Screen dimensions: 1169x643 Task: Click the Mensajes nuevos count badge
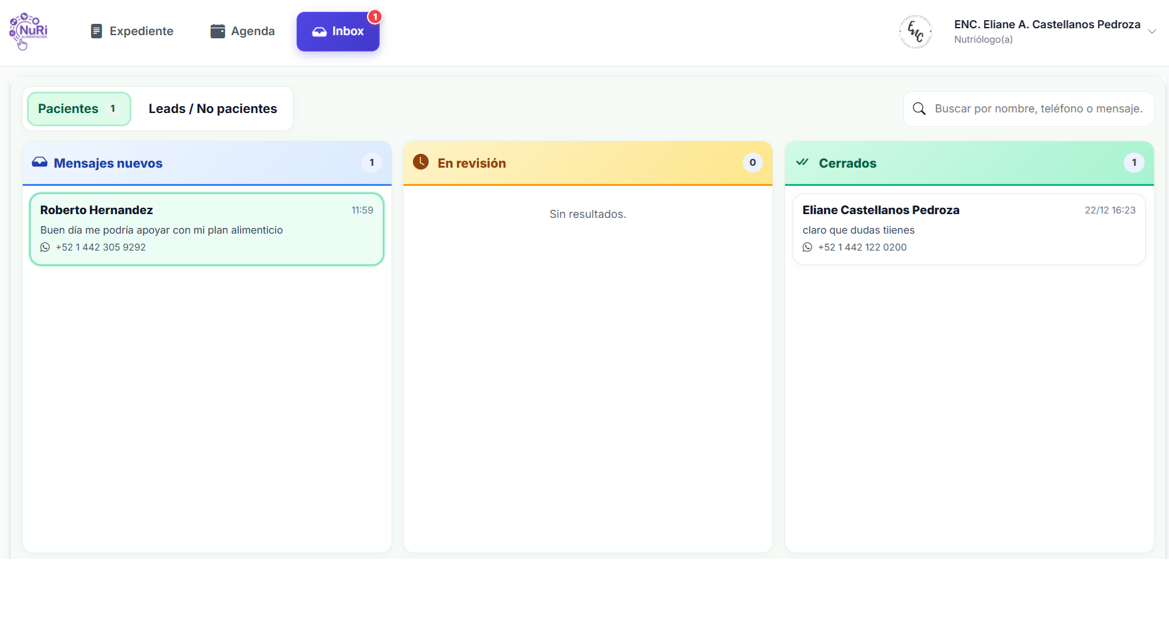(371, 163)
